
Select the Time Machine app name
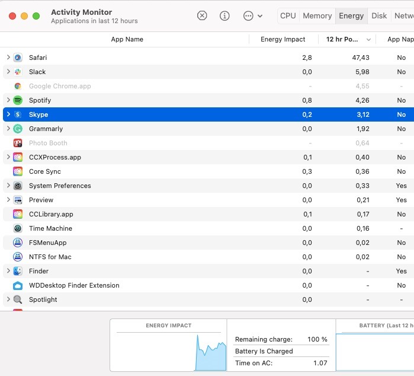(50, 228)
